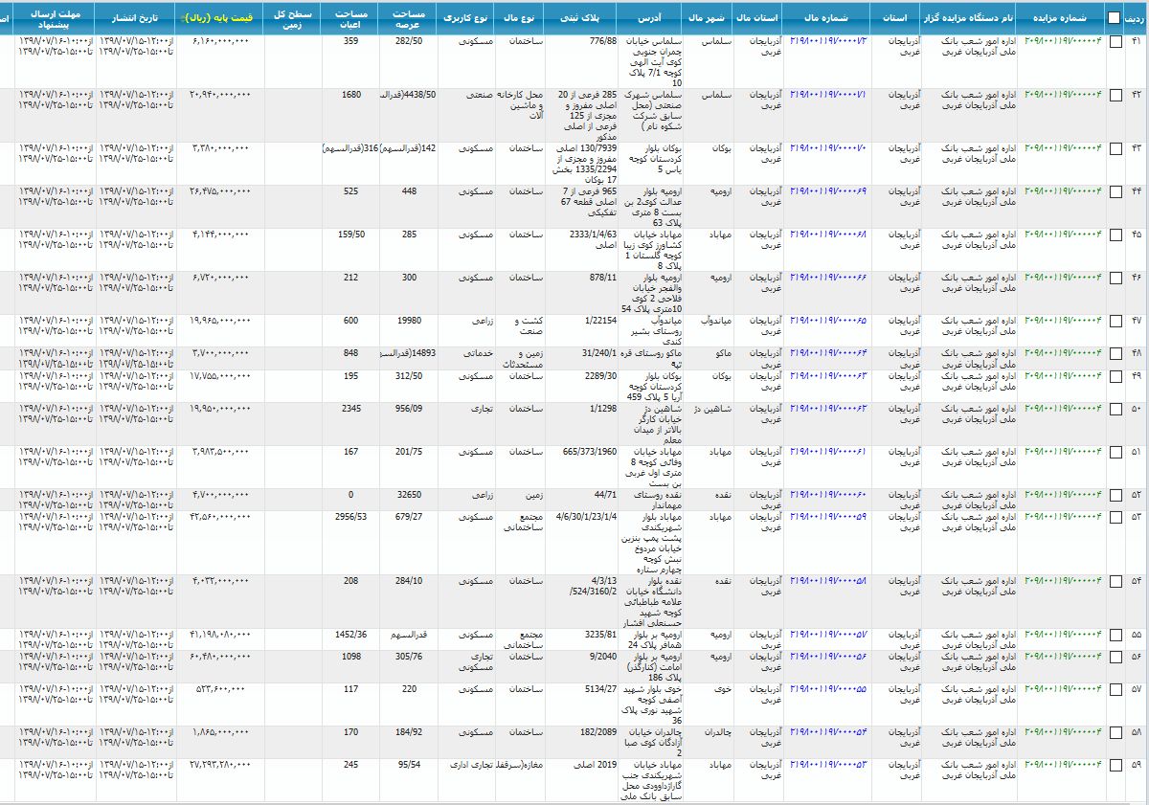Select the checkbox of row ۴۷ (میاندوآب)

click(x=1115, y=321)
